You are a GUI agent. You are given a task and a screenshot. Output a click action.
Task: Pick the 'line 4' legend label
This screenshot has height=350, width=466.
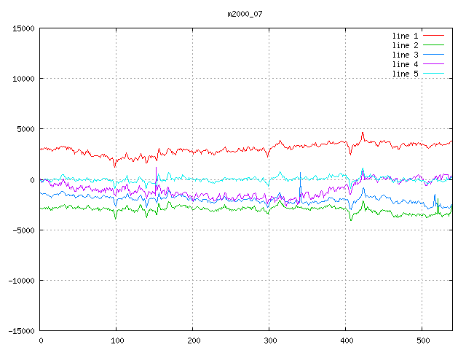pyautogui.click(x=405, y=64)
